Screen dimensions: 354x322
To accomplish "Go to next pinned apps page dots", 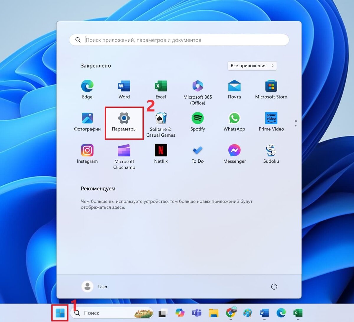I will [x=296, y=123].
